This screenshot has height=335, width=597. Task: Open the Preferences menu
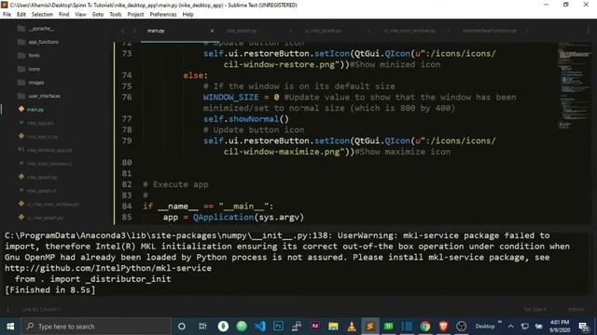[x=163, y=15]
